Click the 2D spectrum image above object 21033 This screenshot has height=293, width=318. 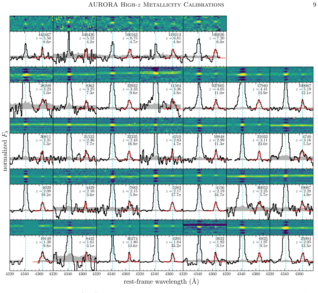coord(248,125)
